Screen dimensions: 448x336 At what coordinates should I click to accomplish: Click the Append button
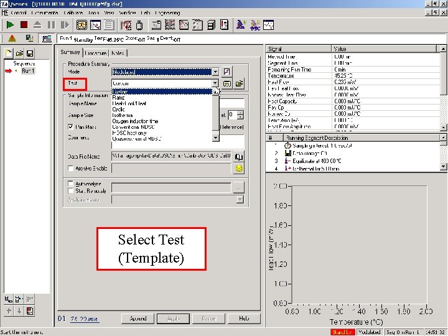[138, 319]
